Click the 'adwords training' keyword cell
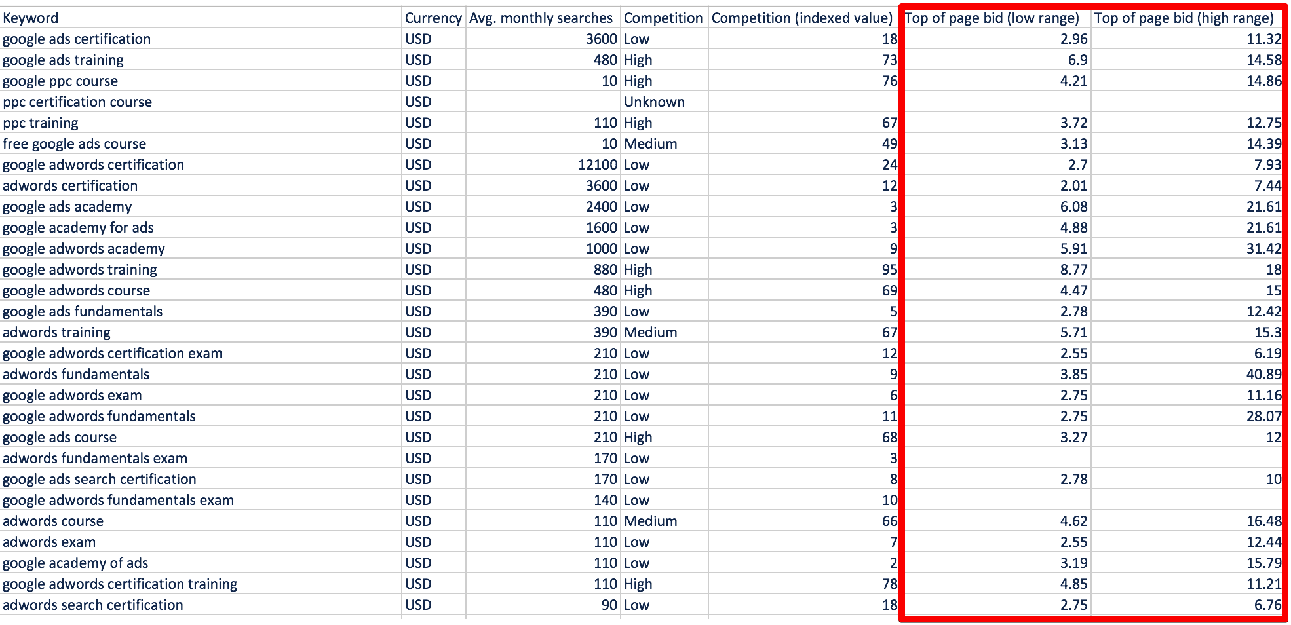 click(201, 332)
